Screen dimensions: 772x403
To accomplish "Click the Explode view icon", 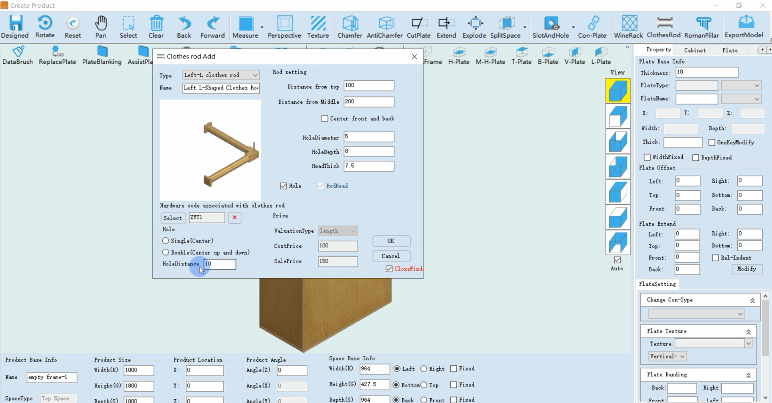I will (474, 27).
